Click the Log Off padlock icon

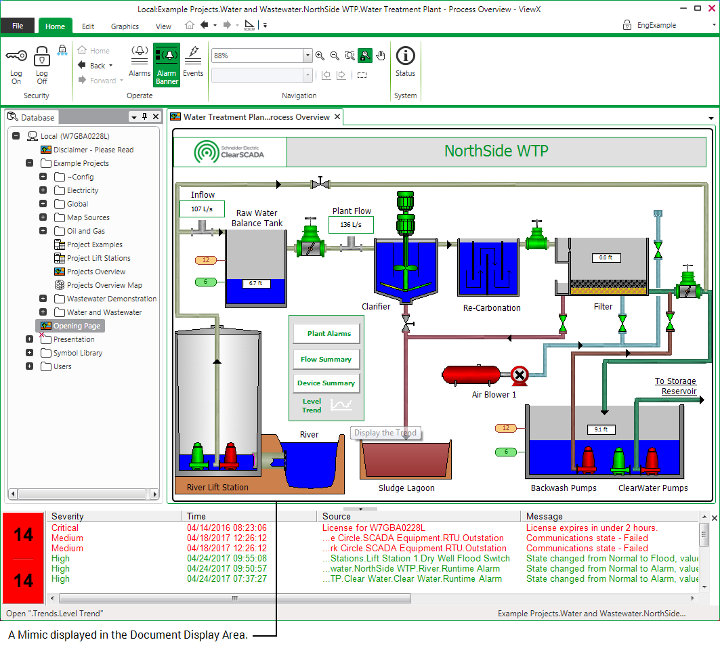(x=41, y=55)
